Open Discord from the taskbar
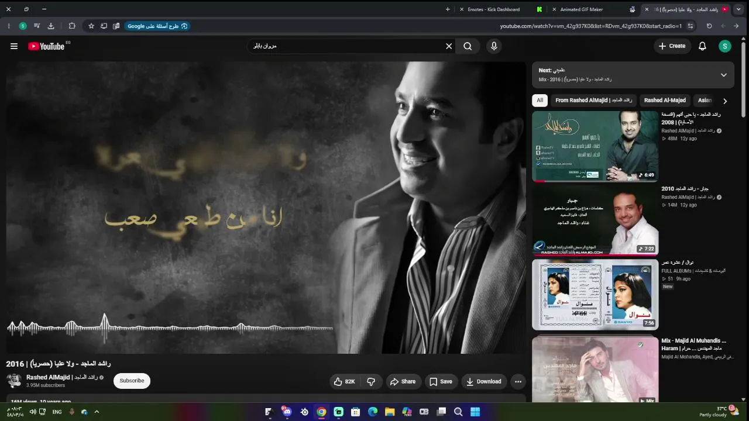The image size is (749, 421). [287, 412]
